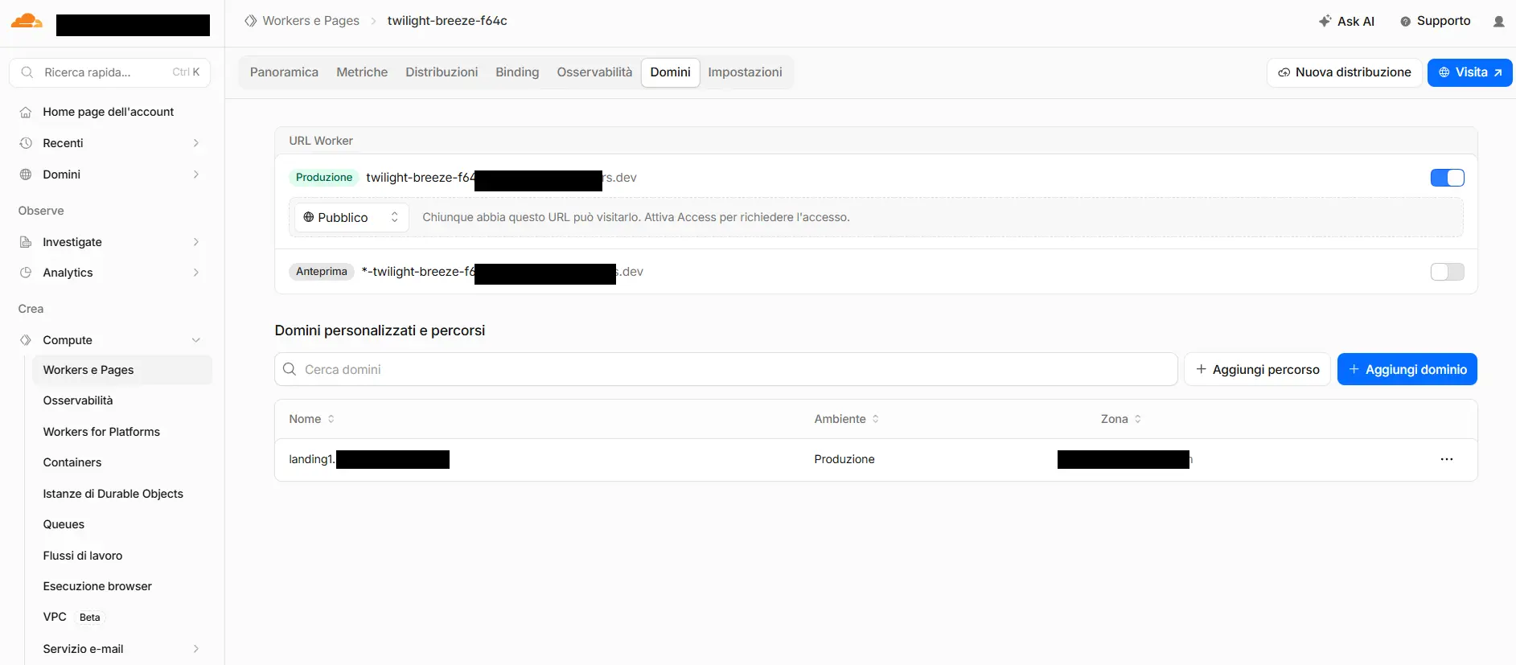Click the Nuova distribuzione button

point(1344,72)
